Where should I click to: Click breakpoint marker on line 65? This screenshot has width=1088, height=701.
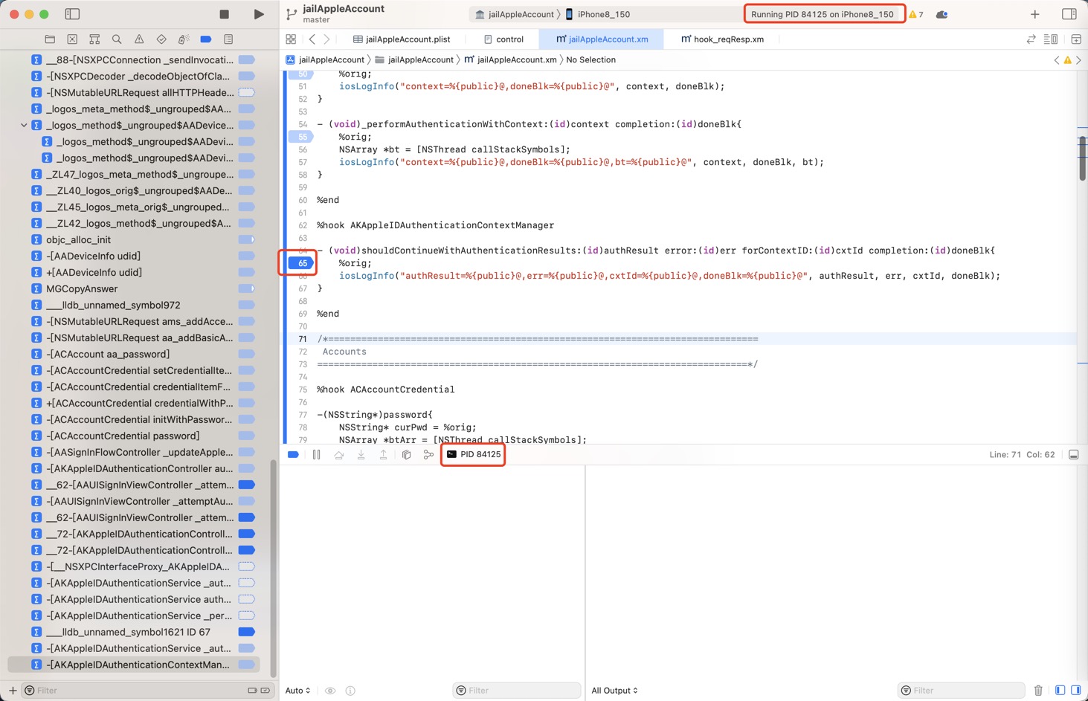(x=300, y=263)
